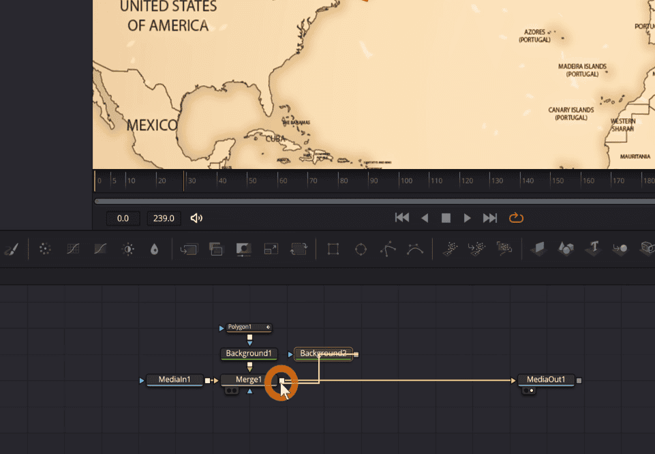The image size is (655, 454).
Task: Click the output square of Background2
Action: pyautogui.click(x=356, y=354)
